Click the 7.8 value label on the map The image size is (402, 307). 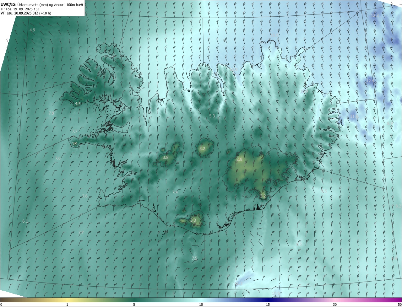pos(51,113)
